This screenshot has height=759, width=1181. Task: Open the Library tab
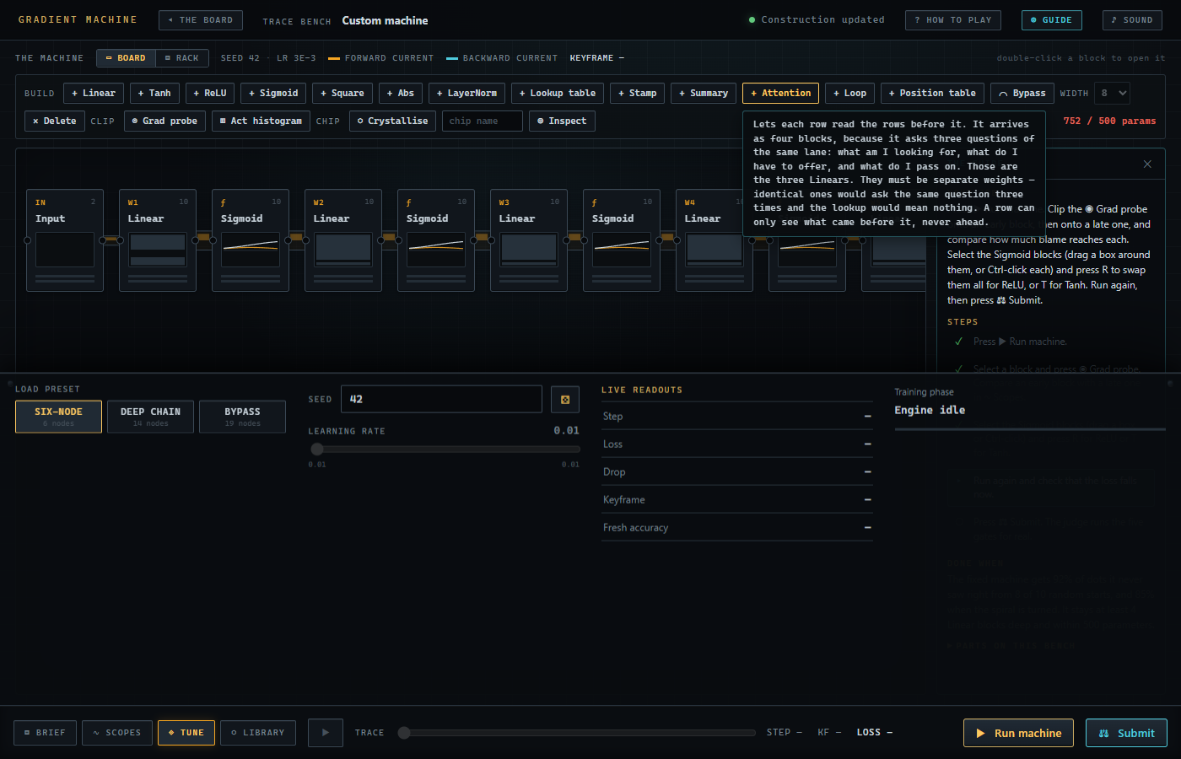(258, 733)
